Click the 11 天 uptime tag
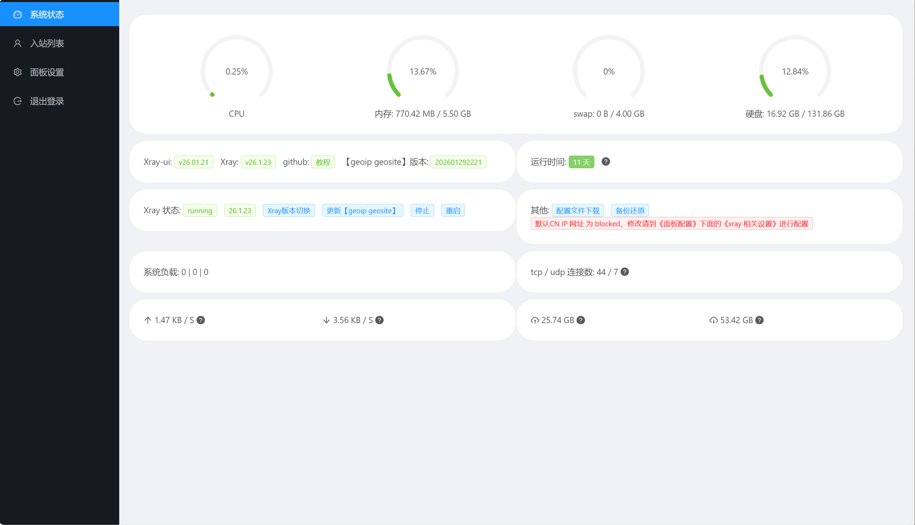The height and width of the screenshot is (525, 915). tap(581, 162)
